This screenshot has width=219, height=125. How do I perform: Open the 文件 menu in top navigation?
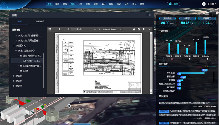[80, 4]
